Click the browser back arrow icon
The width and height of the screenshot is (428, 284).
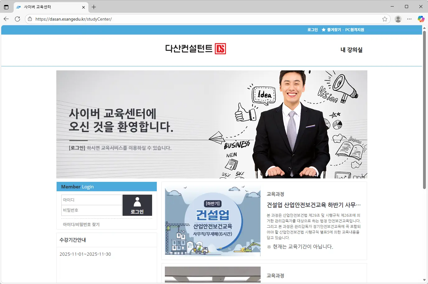click(6, 19)
